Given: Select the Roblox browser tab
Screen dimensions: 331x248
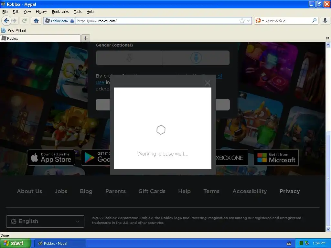Looking at the screenshot, I should [x=40, y=38].
